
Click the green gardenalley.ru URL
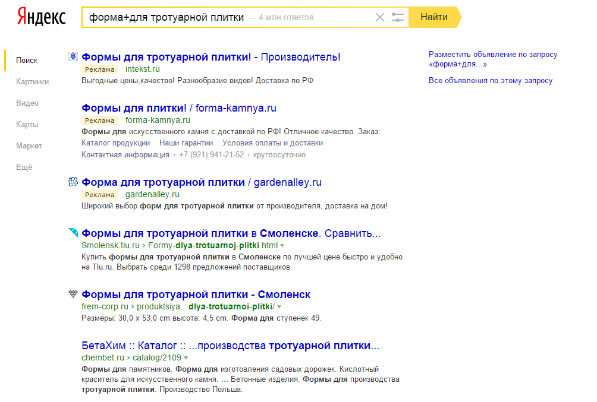coord(152,194)
